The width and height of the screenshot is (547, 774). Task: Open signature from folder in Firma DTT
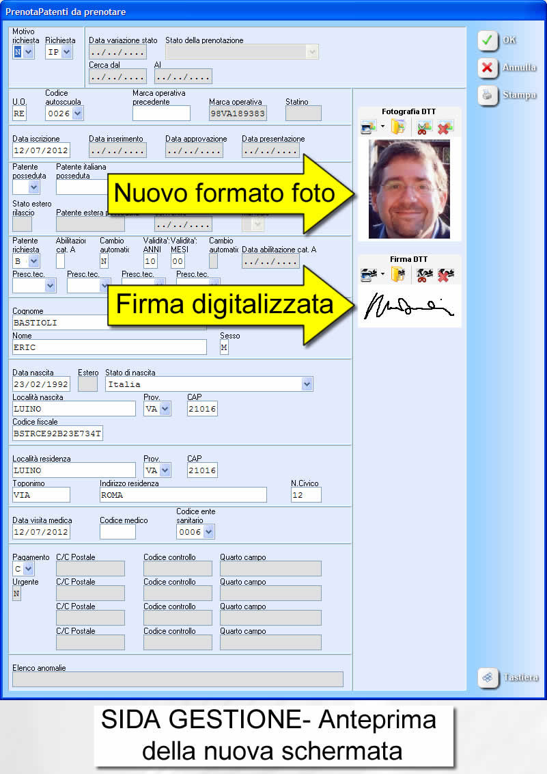398,274
